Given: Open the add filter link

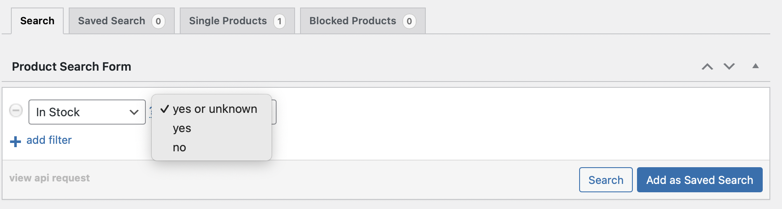Looking at the screenshot, I should [49, 140].
